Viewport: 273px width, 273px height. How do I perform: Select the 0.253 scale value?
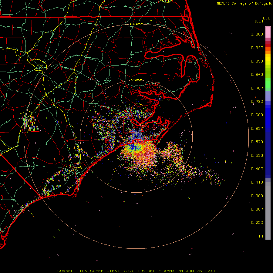pos(257,223)
